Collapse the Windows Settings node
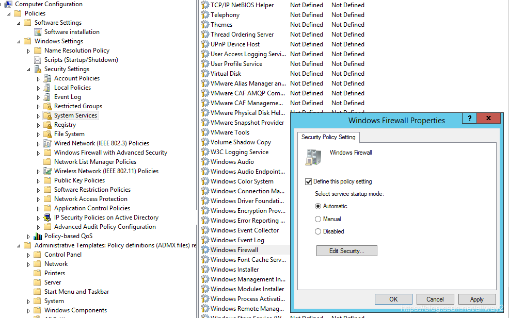Viewport: 509px width, 318px height. tap(19, 42)
